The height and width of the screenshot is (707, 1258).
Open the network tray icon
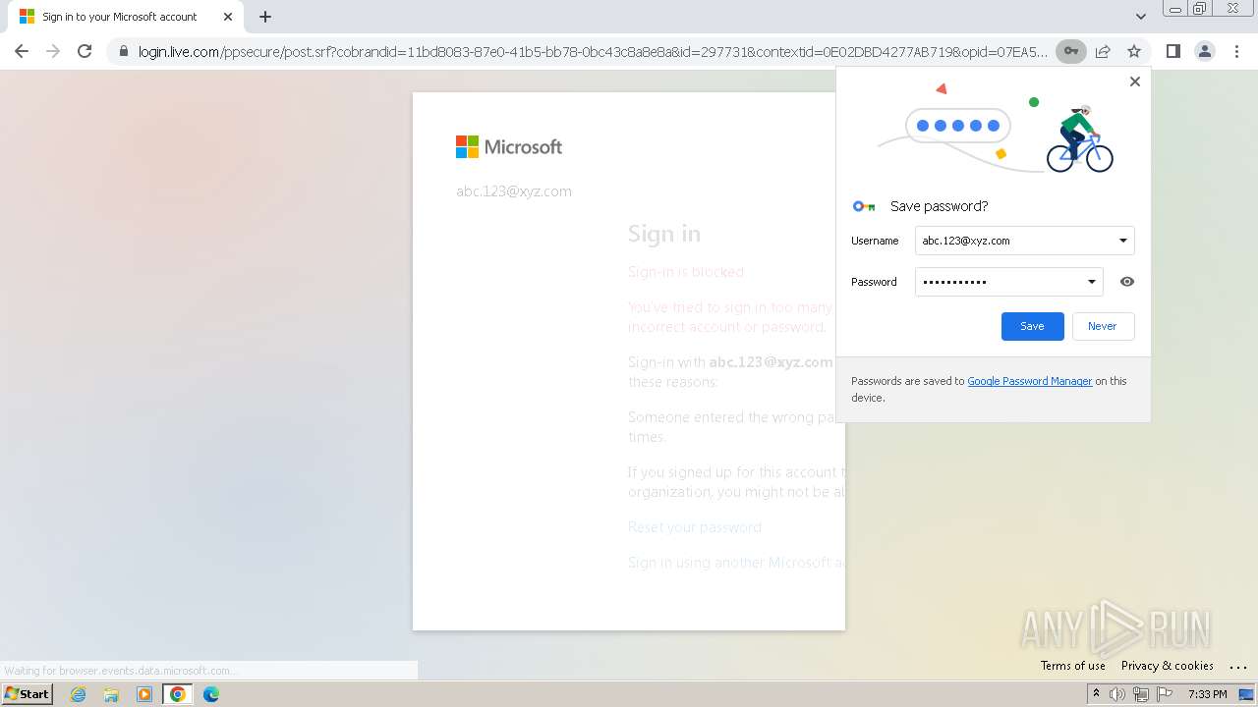(1141, 694)
